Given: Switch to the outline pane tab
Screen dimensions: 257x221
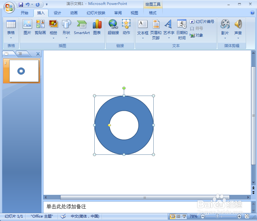Looking at the screenshot, I should 20,54.
